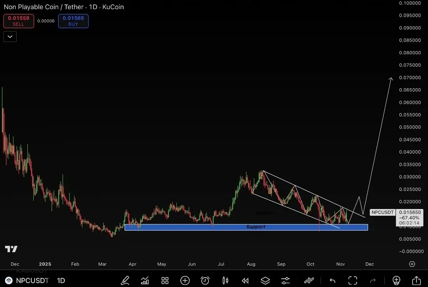This screenshot has width=428, height=287.
Task: Change chart type with candlestick icon
Action: click(225, 280)
